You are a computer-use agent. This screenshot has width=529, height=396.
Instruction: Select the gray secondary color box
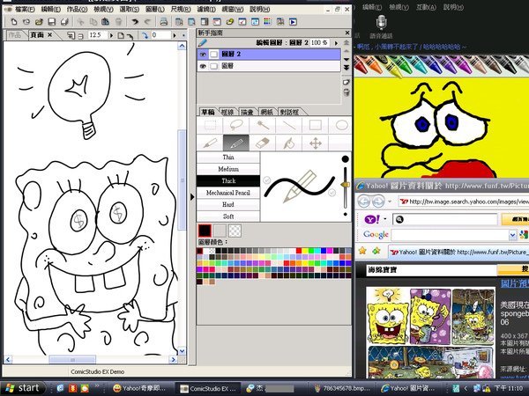click(x=220, y=231)
